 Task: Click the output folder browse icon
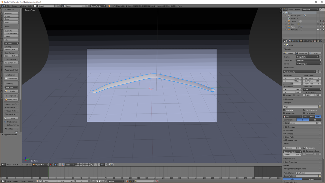click(320, 107)
